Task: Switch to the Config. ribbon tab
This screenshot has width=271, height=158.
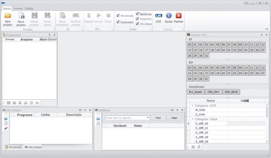Action: pyautogui.click(x=29, y=8)
